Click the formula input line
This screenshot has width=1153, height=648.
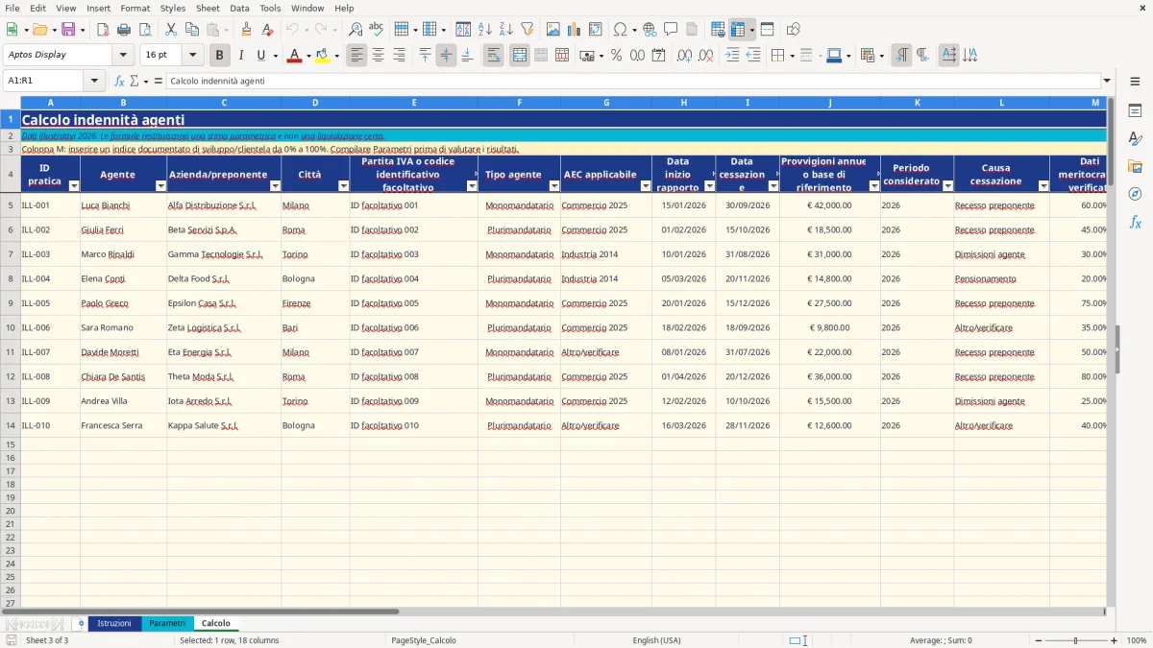[x=633, y=81]
